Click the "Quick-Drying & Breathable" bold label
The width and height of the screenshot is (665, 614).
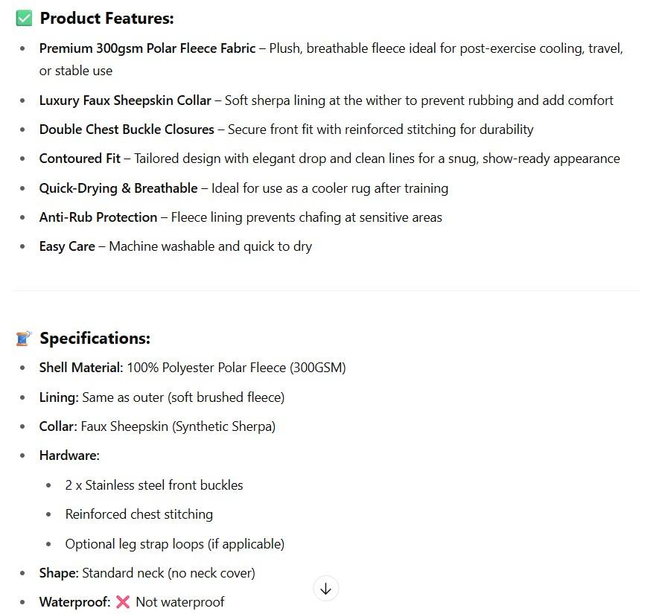118,188
